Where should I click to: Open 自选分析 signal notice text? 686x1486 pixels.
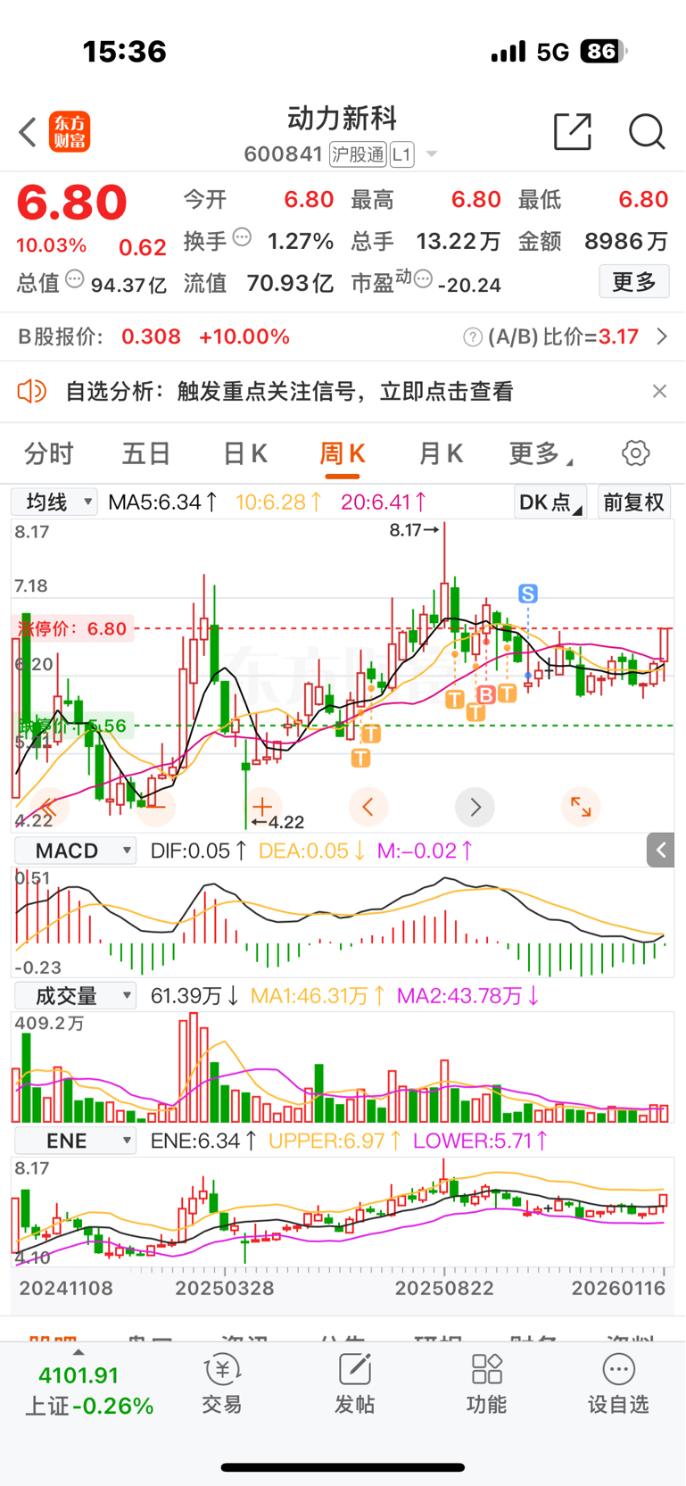tap(290, 391)
